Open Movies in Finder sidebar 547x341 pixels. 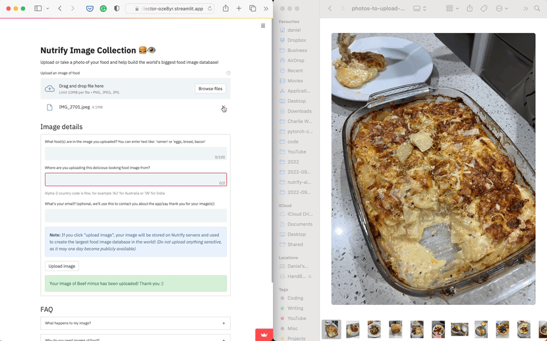pyautogui.click(x=295, y=80)
